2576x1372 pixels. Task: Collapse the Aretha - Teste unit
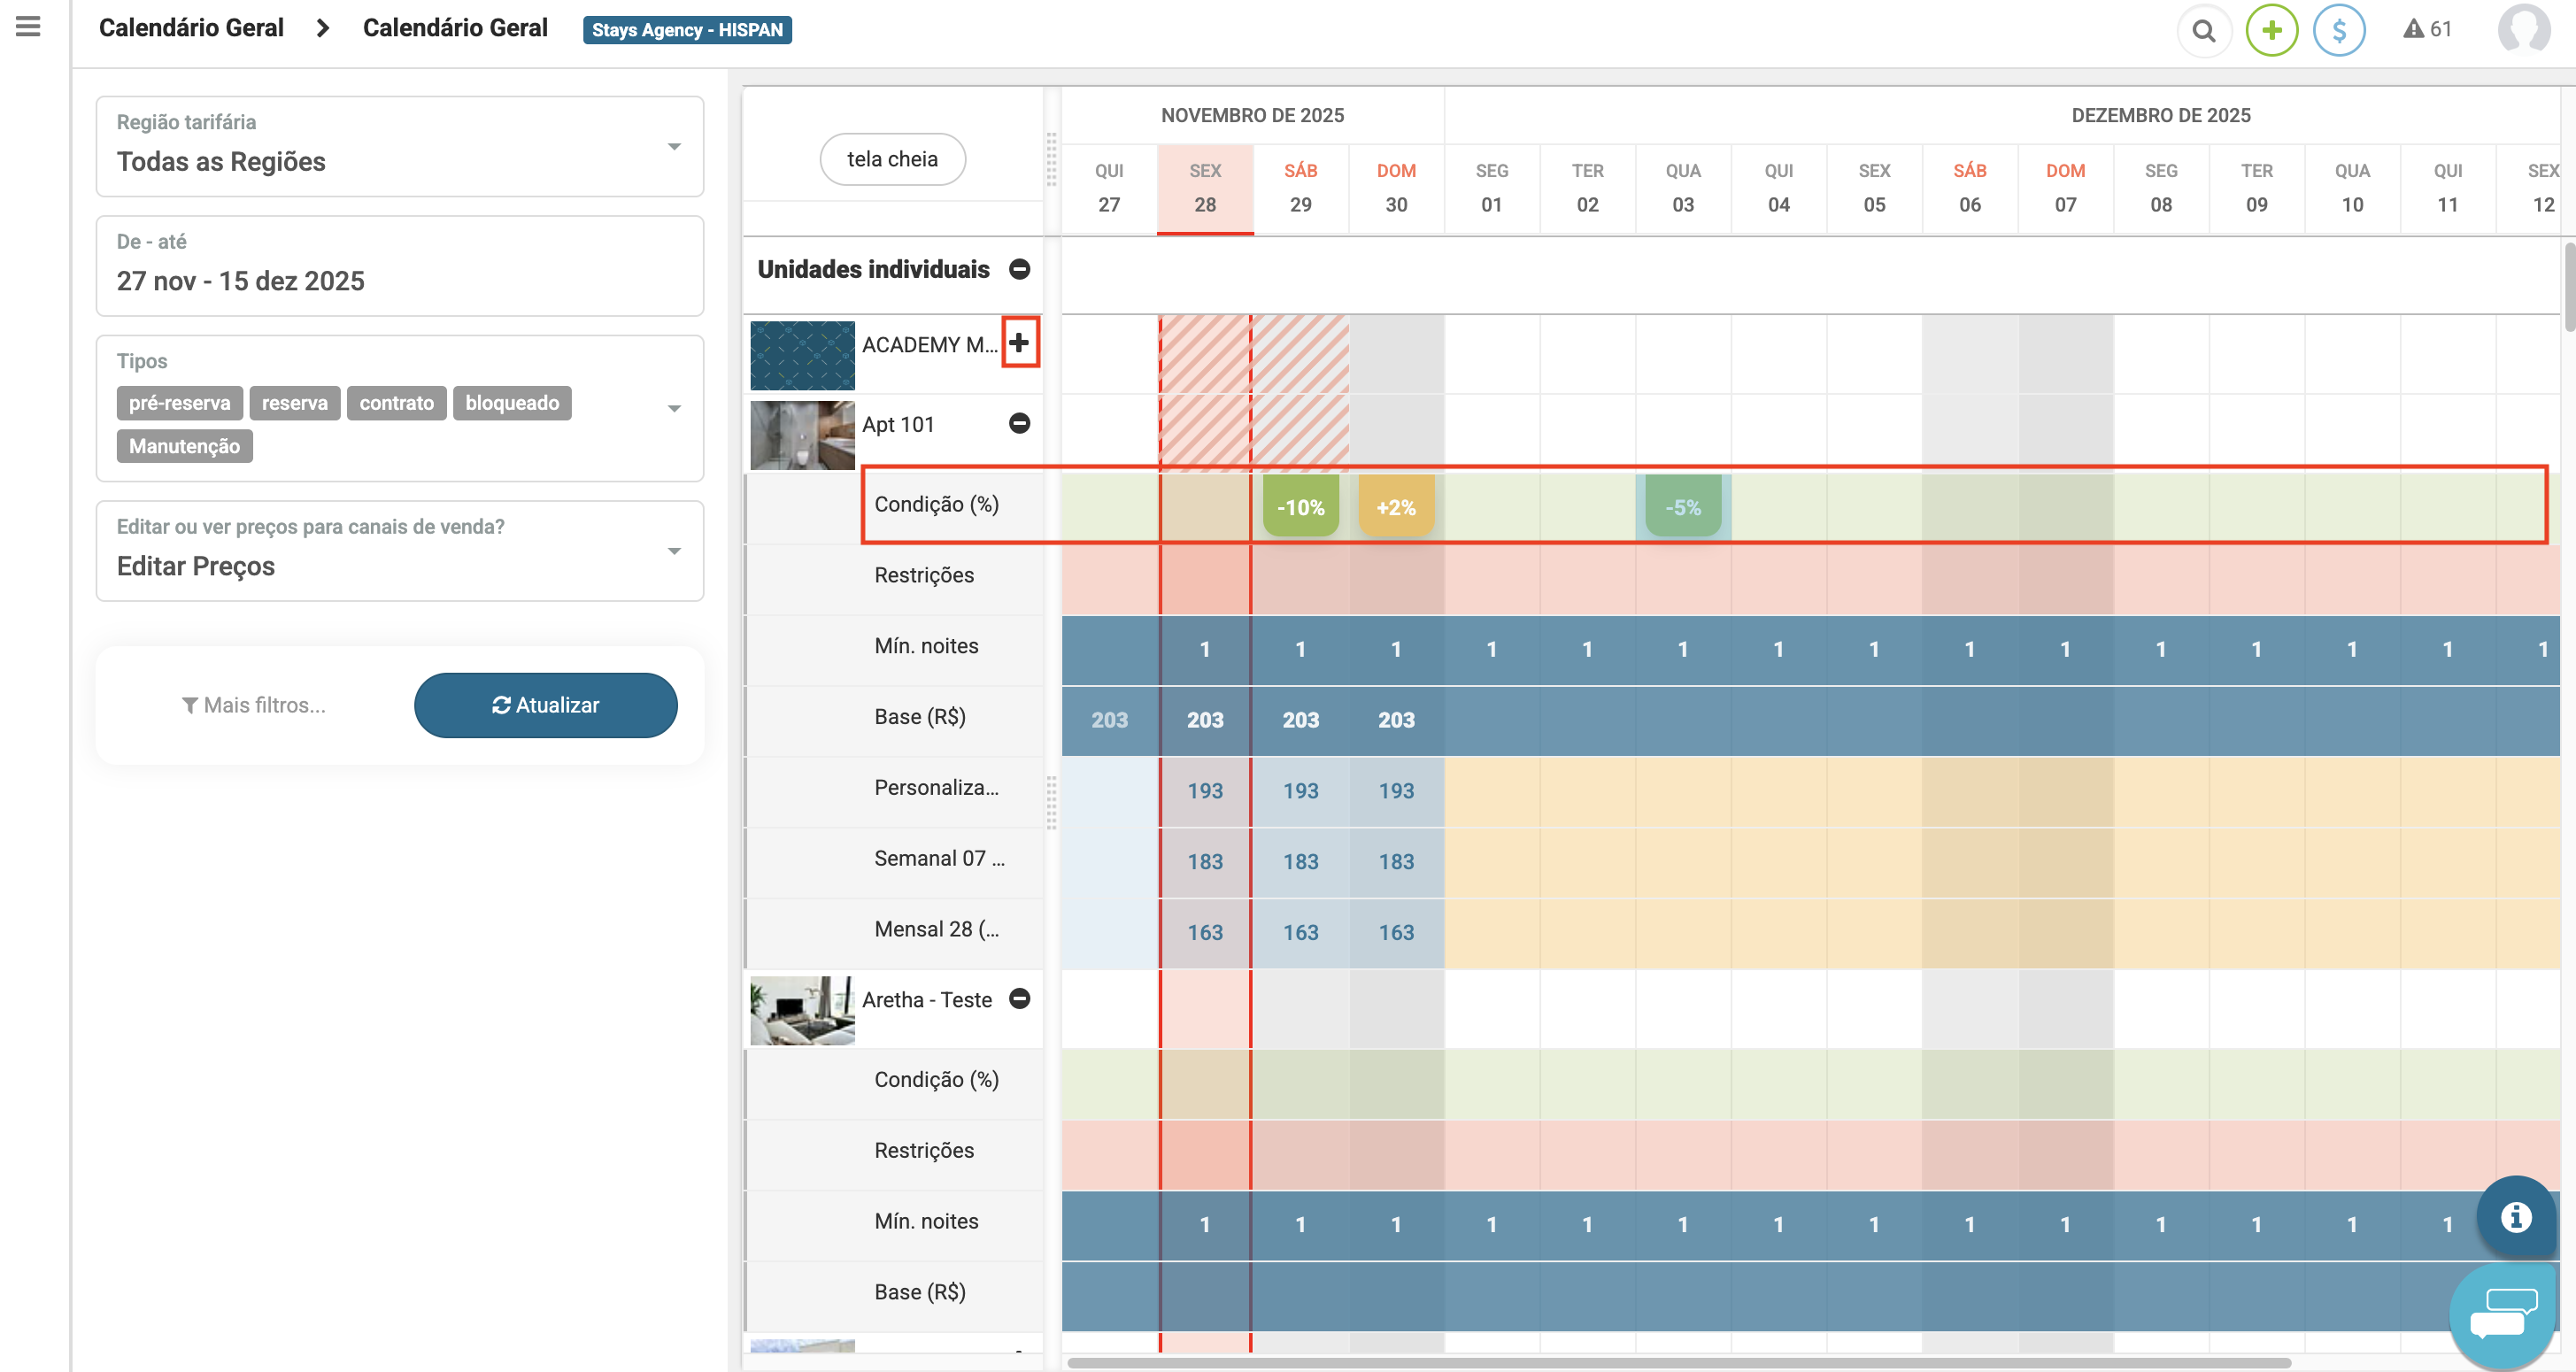1019,998
